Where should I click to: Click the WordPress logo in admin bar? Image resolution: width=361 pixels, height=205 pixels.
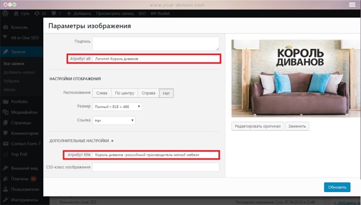click(x=5, y=13)
